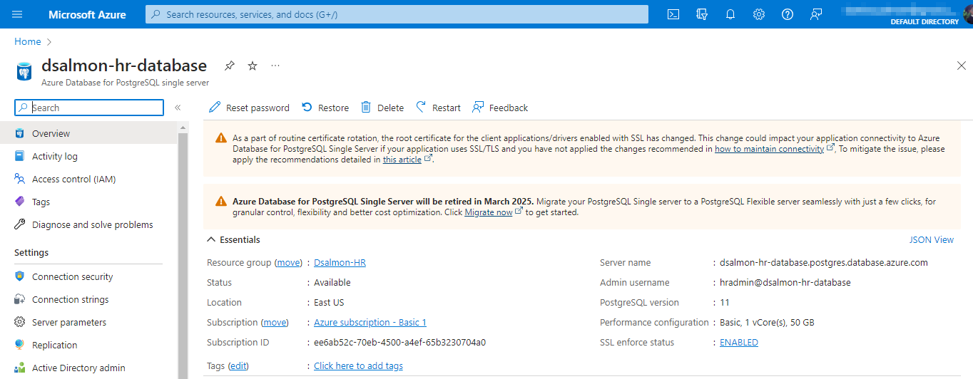Open JSON View link
This screenshot has width=973, height=379.
pyautogui.click(x=932, y=240)
